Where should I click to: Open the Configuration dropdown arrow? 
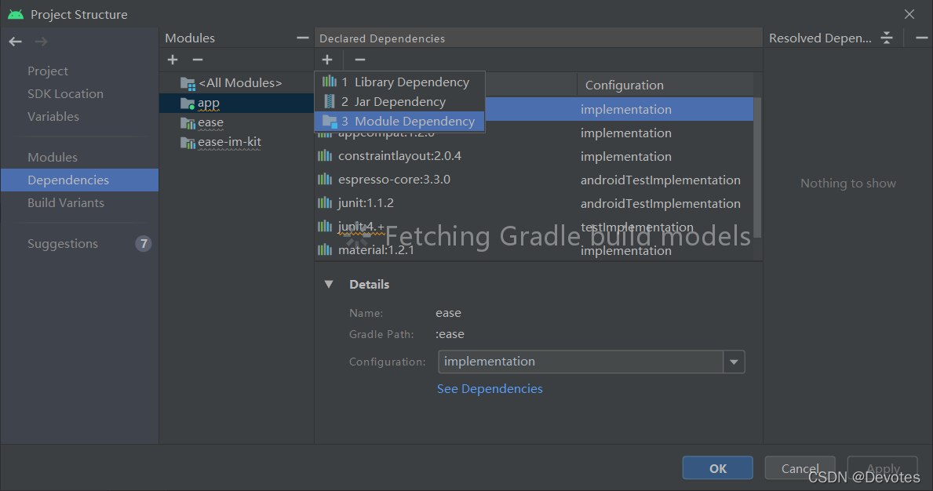tap(734, 362)
